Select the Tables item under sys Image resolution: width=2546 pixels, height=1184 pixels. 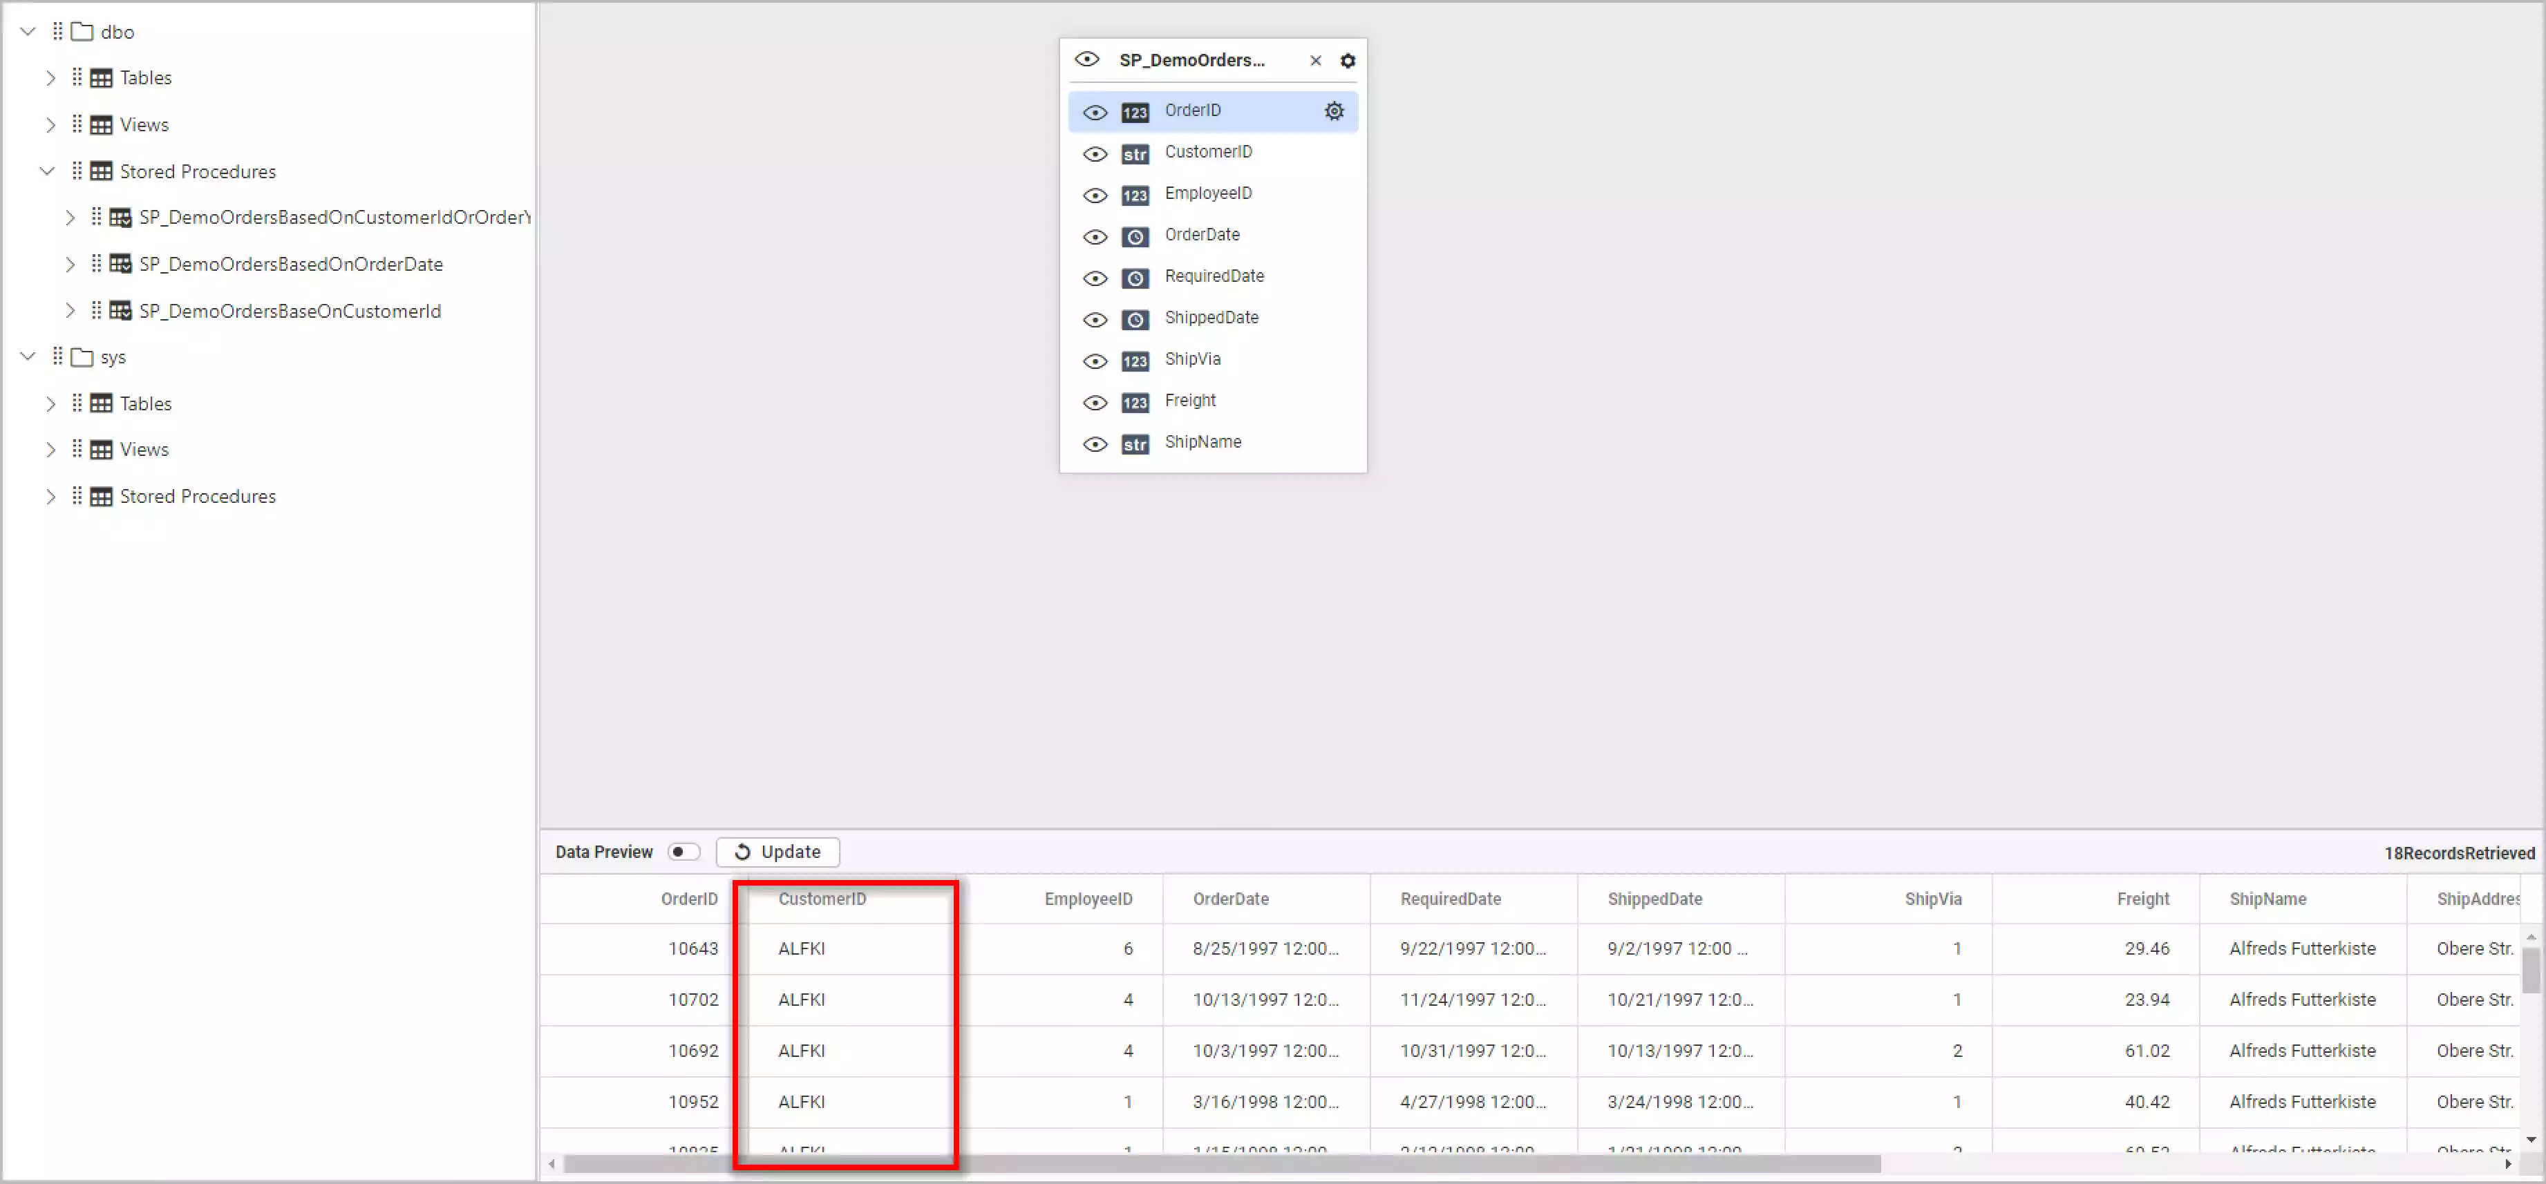point(145,403)
